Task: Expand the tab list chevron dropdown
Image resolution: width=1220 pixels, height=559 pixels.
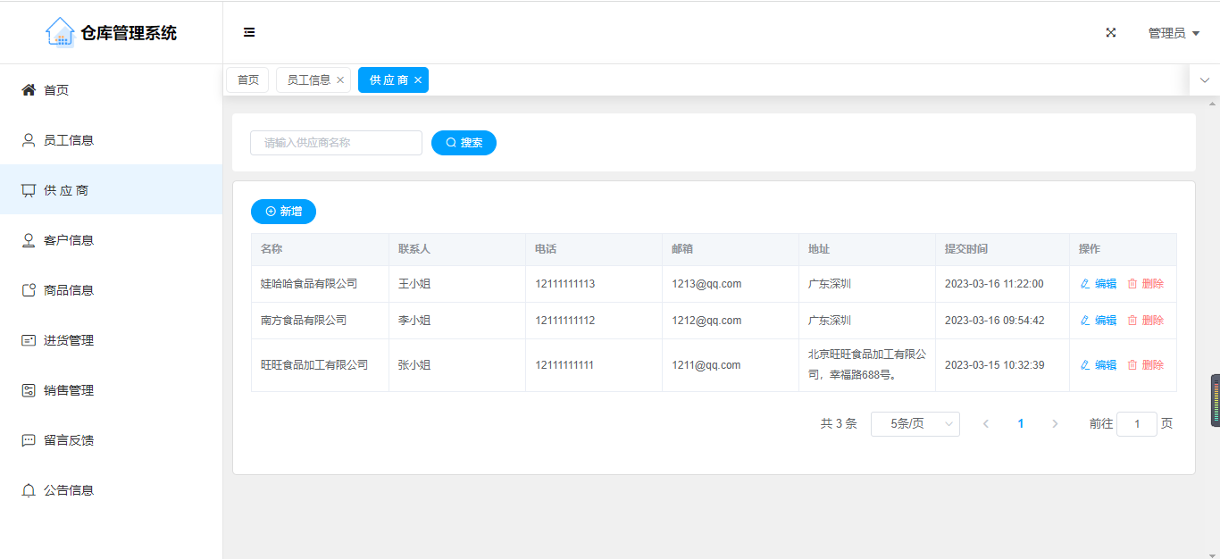Action: click(1204, 80)
